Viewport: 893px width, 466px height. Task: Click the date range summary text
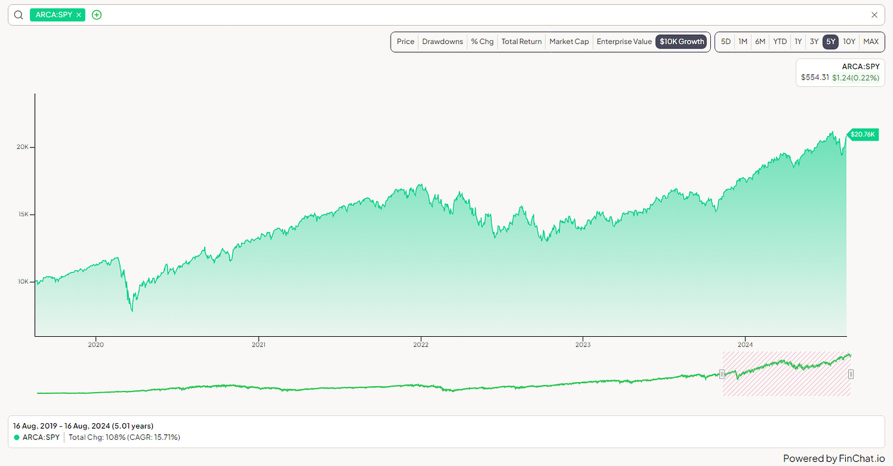click(x=83, y=426)
